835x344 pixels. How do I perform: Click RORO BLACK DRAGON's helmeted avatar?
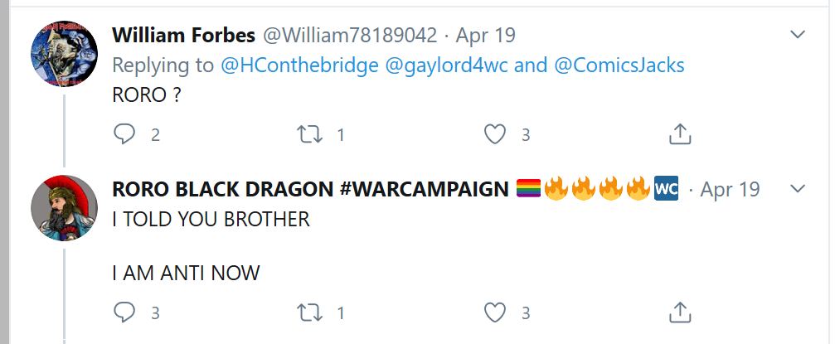65,208
